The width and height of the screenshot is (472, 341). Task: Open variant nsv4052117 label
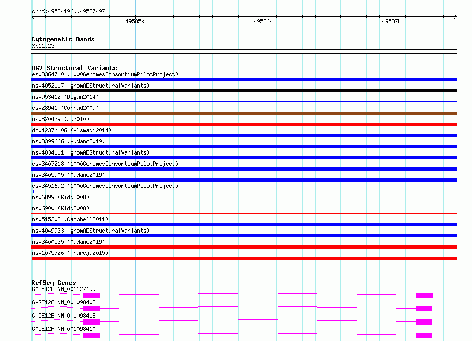tap(91, 86)
